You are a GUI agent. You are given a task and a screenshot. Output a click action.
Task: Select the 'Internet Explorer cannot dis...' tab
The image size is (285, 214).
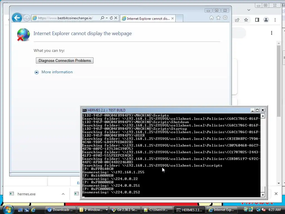click(x=148, y=19)
